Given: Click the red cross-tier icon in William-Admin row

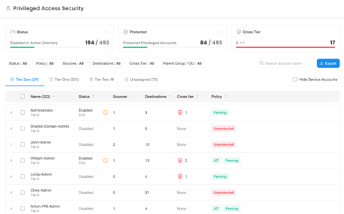Looking at the screenshot, I should [180, 160].
